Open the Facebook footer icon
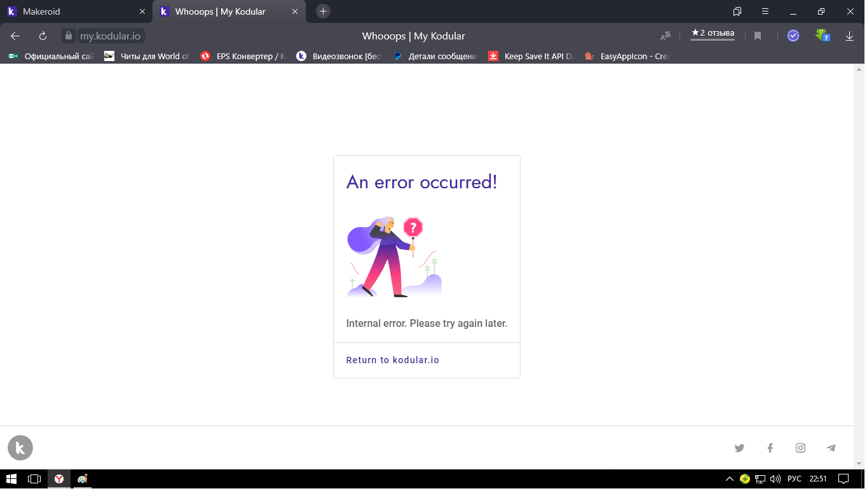Screen dimensions: 867x491 770,448
